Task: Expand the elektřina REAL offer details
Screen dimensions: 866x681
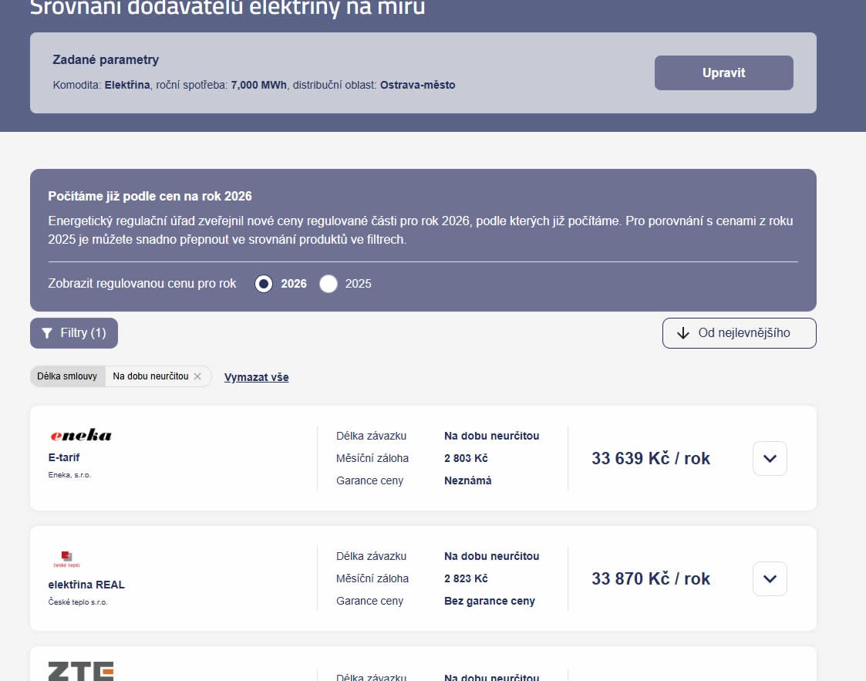Action: 769,578
